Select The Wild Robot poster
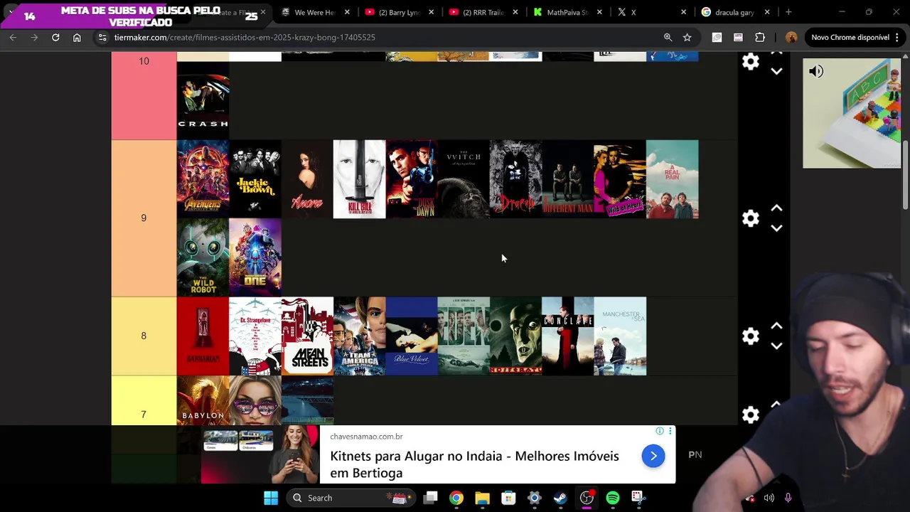Screen dimensions: 910x512 [x=203, y=257]
